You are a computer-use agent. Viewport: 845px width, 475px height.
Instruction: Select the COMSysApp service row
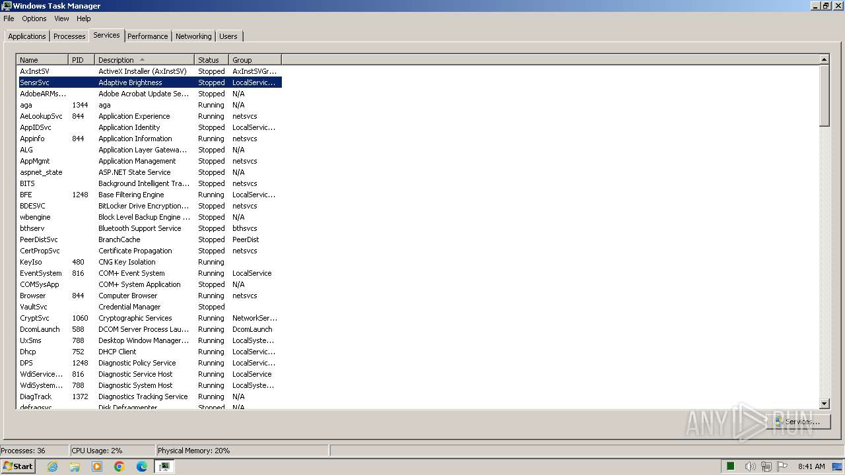pyautogui.click(x=150, y=284)
